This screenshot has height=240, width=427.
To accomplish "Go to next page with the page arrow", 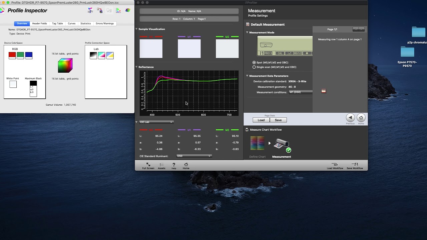I will [x=362, y=29].
